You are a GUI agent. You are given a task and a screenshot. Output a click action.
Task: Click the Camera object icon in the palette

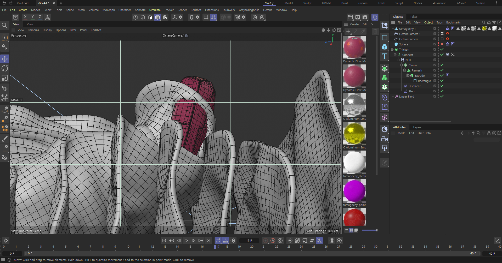click(x=384, y=139)
